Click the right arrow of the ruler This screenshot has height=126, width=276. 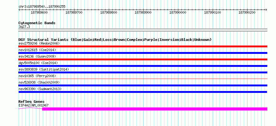coord(266,10)
